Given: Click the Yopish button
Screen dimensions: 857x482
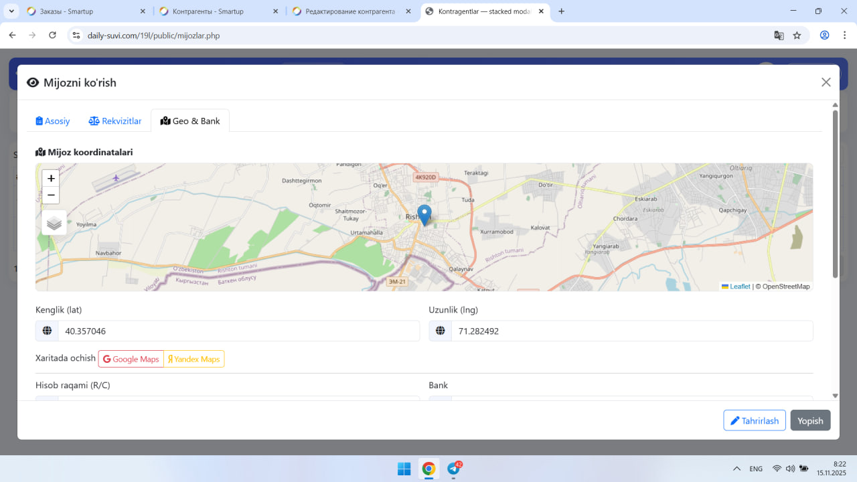Looking at the screenshot, I should [x=810, y=420].
